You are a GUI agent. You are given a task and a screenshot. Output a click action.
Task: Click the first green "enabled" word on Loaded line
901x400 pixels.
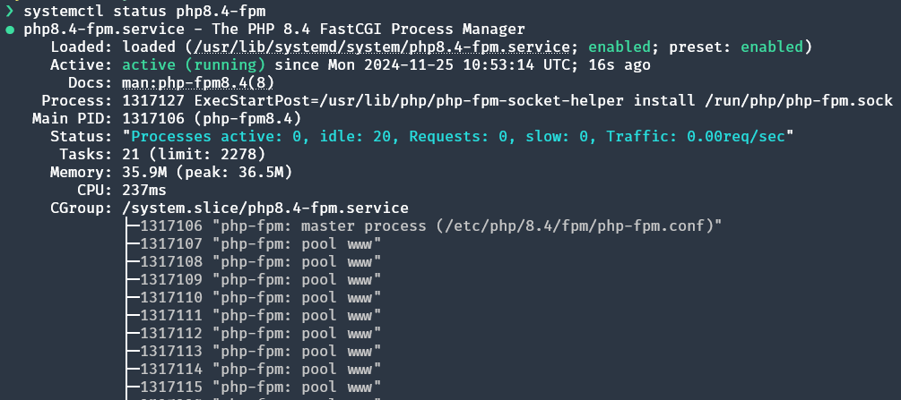(619, 47)
